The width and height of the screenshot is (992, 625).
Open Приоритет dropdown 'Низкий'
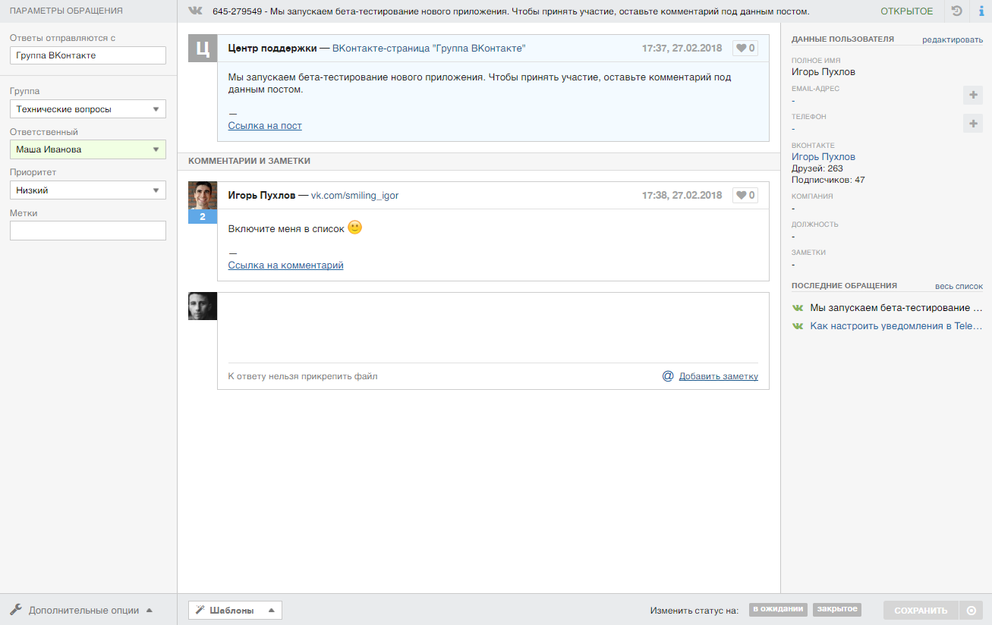coord(88,190)
